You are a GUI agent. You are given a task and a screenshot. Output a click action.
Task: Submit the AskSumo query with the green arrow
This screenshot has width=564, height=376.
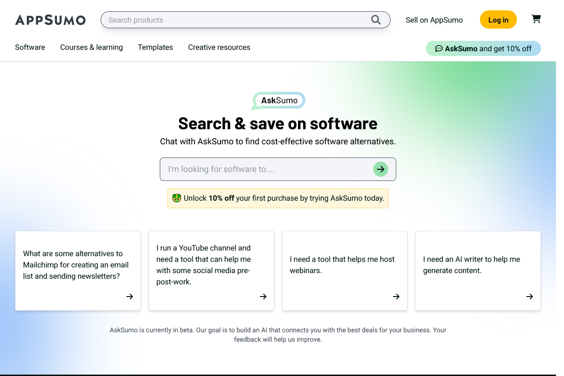(x=380, y=169)
